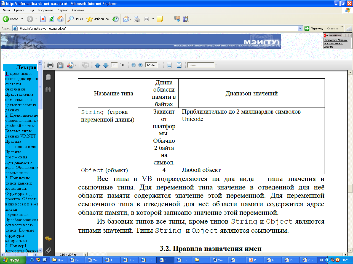Expand the Ссылки links toolbar chevron
Viewport: 353px width, 264px height.
point(341,27)
